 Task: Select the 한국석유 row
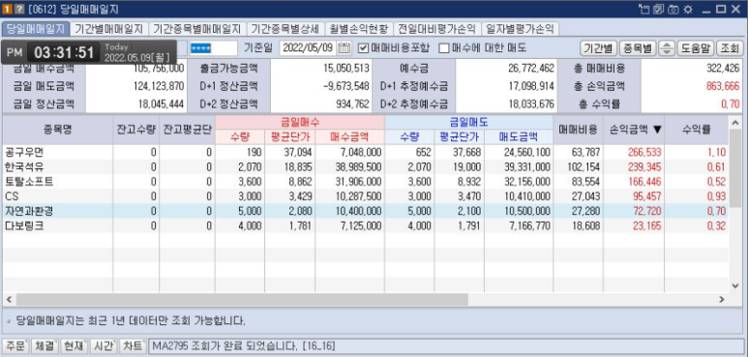click(x=365, y=167)
